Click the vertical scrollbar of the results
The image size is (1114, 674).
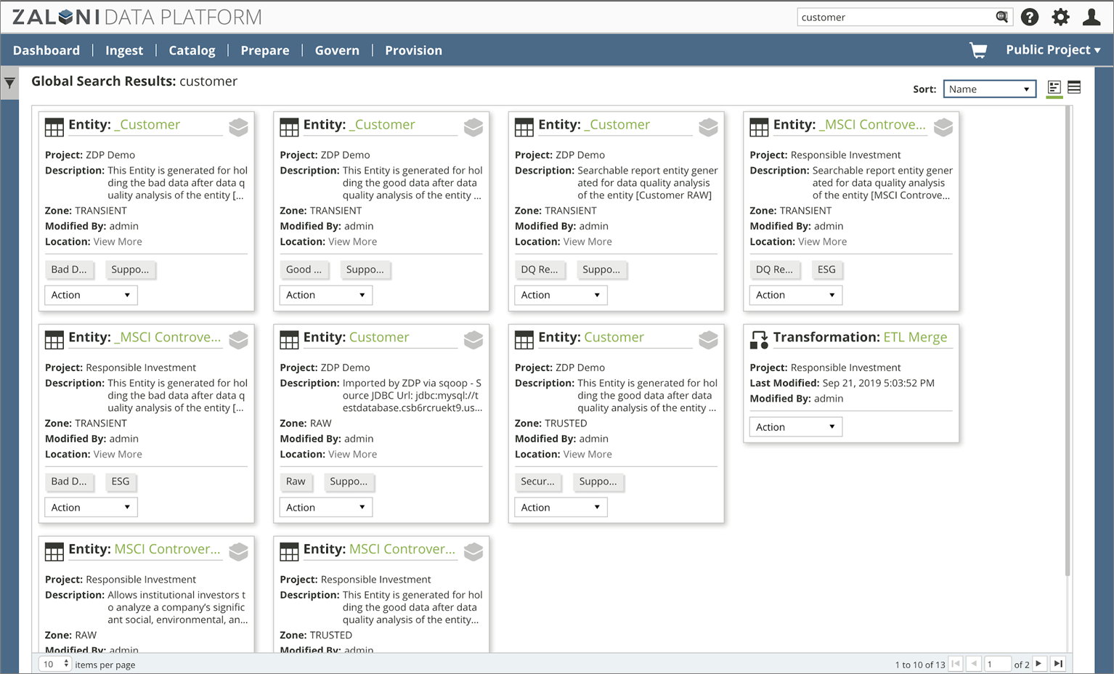click(1068, 341)
